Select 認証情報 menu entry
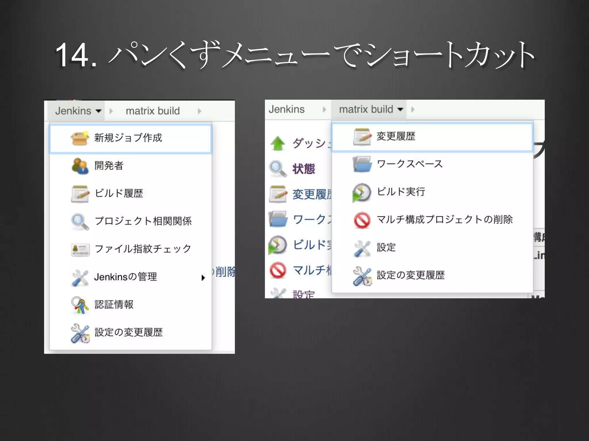This screenshot has width=589, height=441. (x=131, y=305)
